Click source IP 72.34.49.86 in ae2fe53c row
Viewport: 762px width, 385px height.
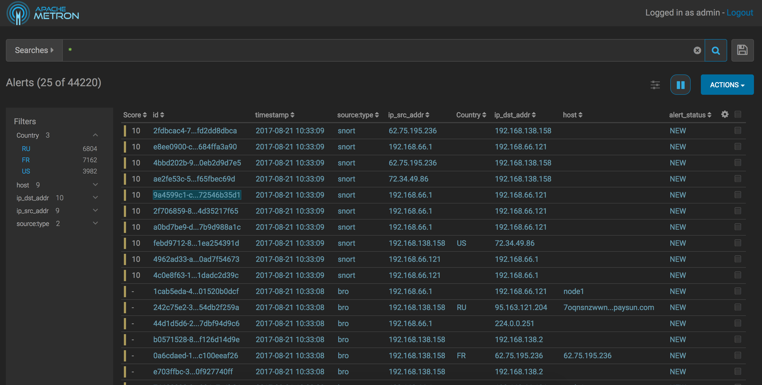coord(408,179)
